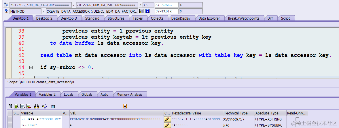Image resolution: width=339 pixels, height=128 pixels.
Task: Select the Memory Analysis tab
Action: pos(129,94)
